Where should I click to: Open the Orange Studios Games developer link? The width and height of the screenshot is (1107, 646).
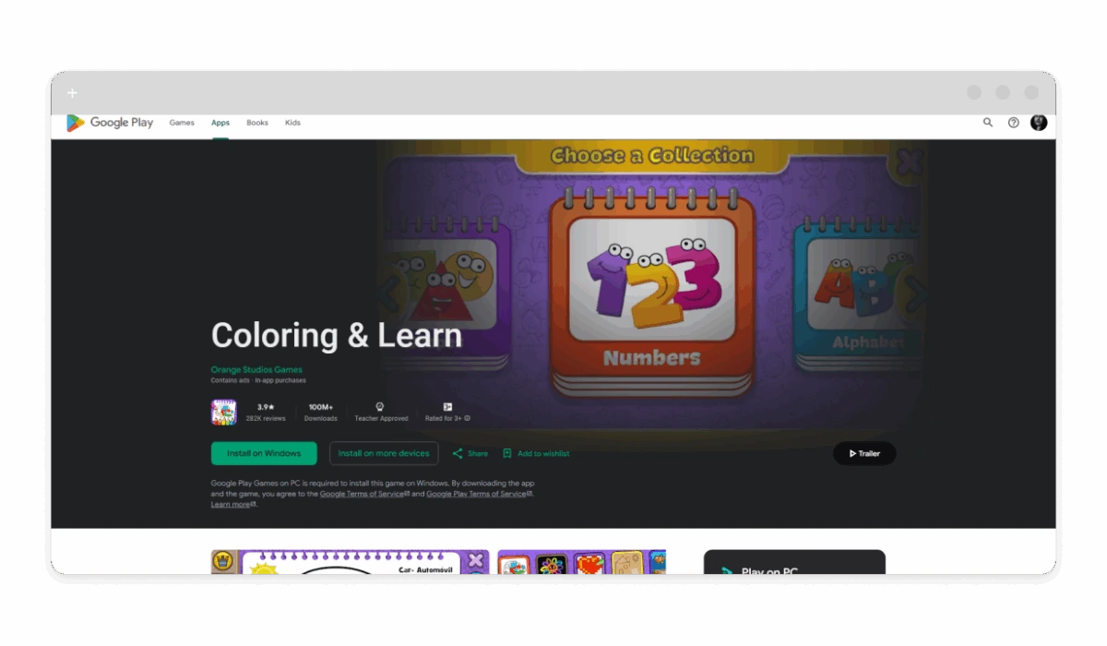tap(256, 370)
